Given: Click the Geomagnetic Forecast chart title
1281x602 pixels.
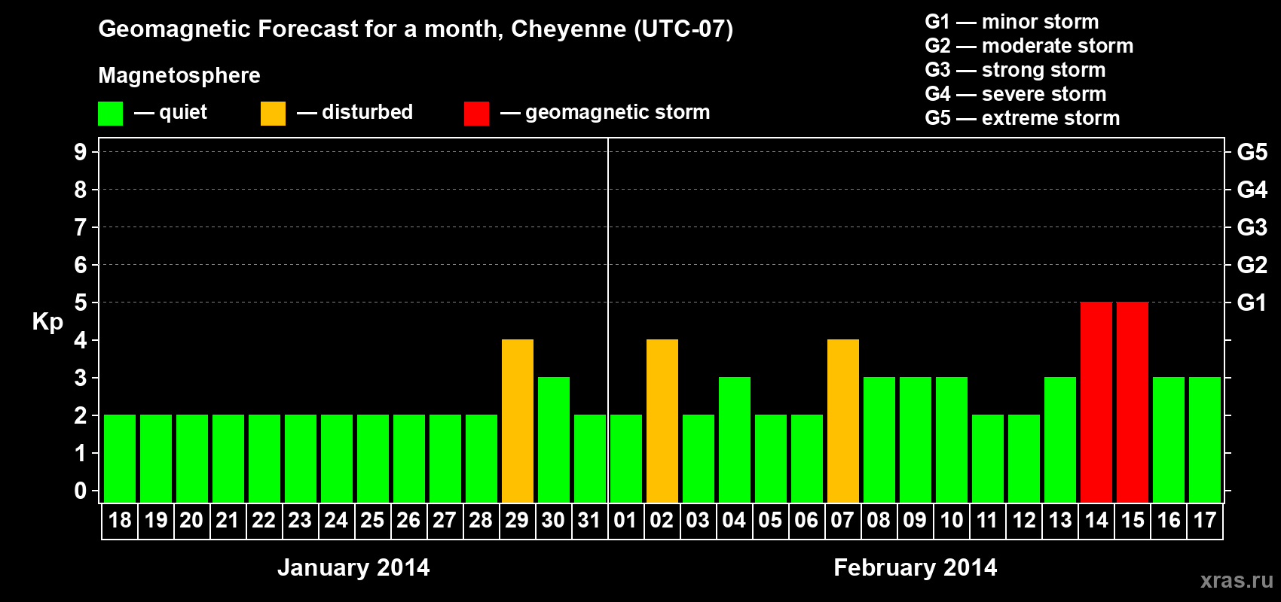Looking at the screenshot, I should pos(416,29).
